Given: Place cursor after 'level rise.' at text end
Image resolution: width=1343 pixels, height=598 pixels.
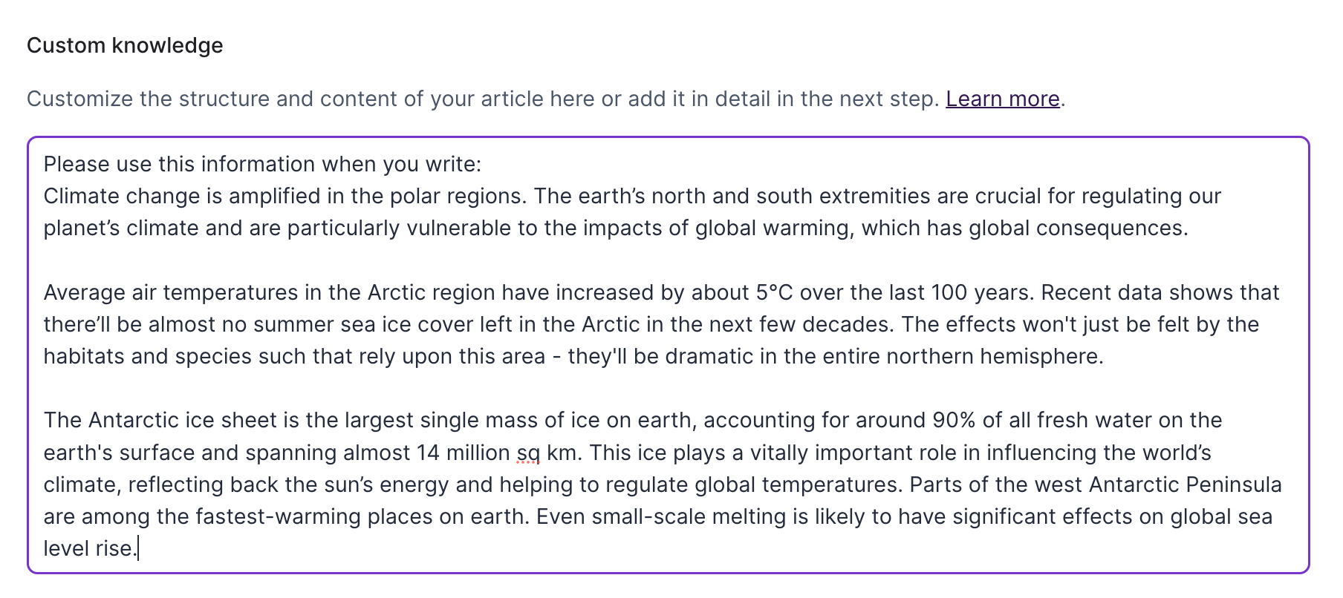Looking at the screenshot, I should pyautogui.click(x=138, y=549).
